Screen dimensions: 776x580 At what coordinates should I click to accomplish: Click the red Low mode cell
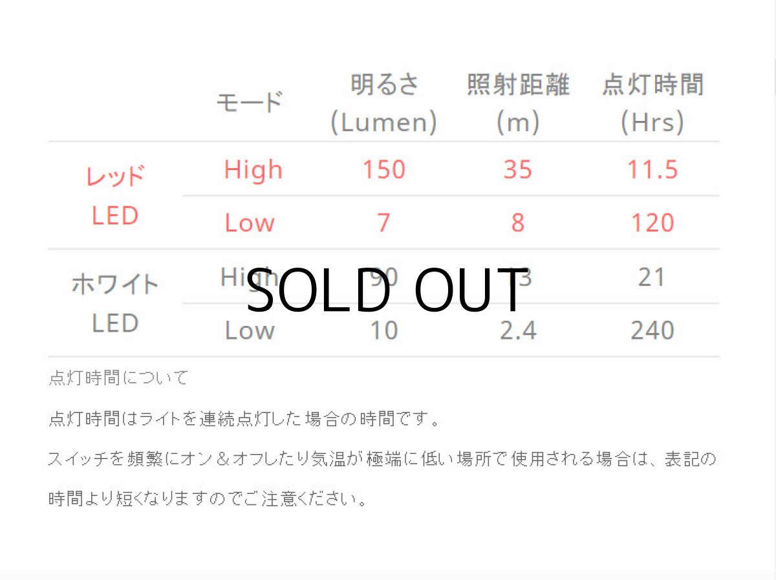pos(250,223)
